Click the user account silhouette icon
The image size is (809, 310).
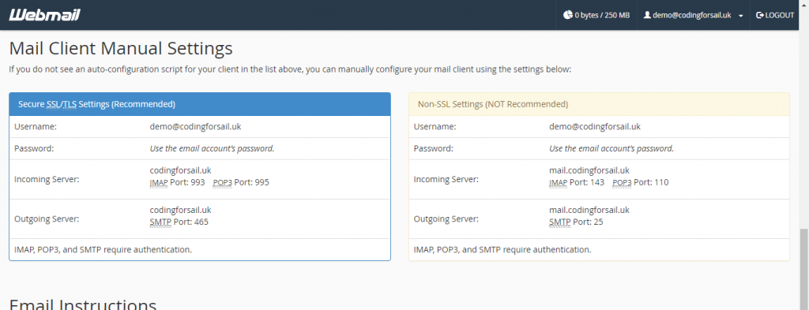(647, 15)
